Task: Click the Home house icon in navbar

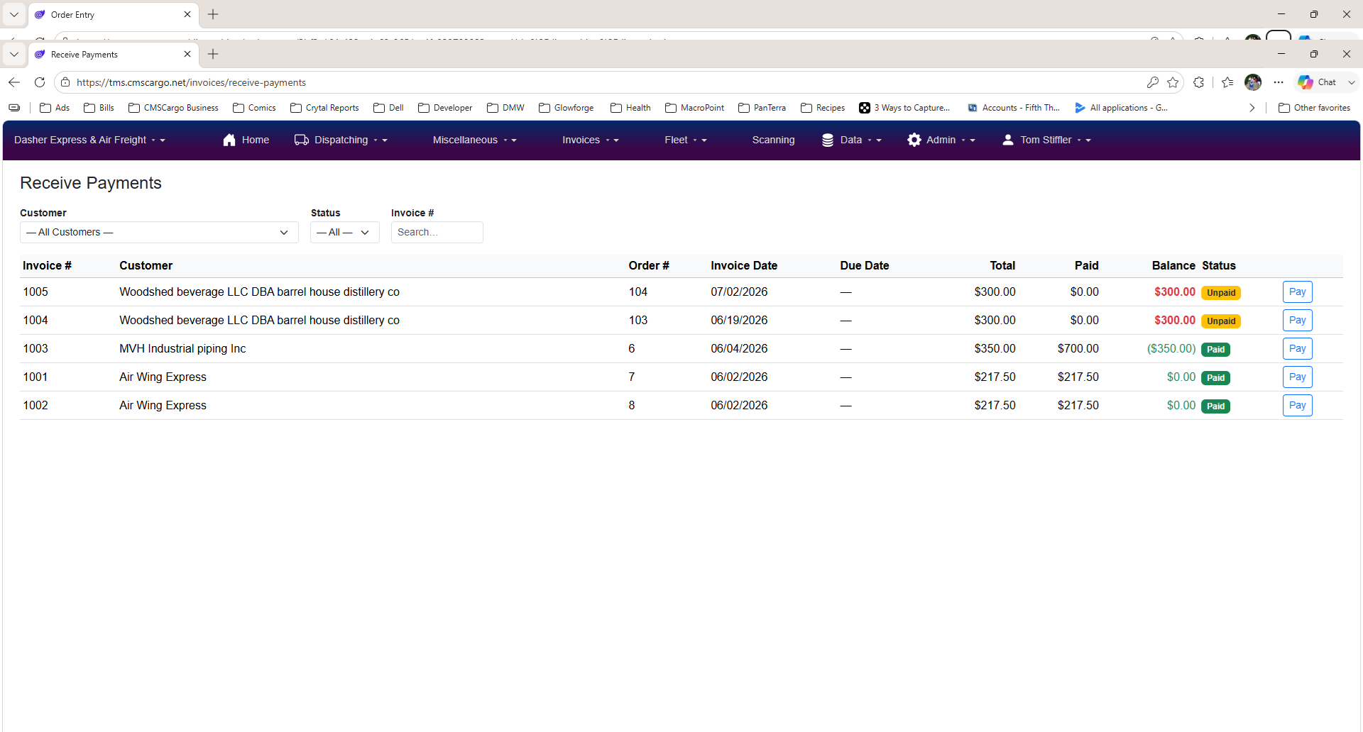Action: 229,140
